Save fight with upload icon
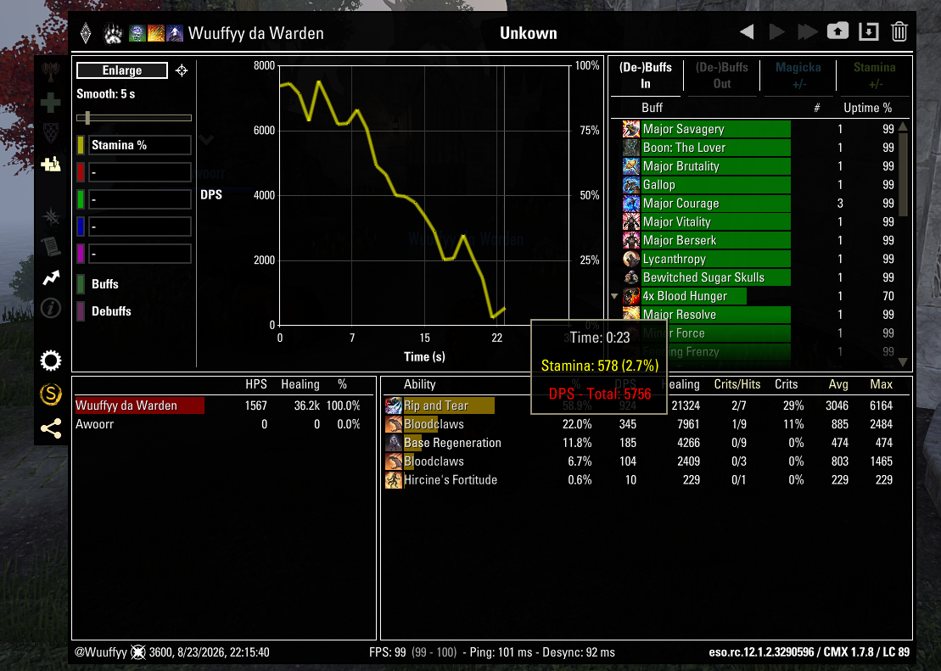 [x=837, y=31]
